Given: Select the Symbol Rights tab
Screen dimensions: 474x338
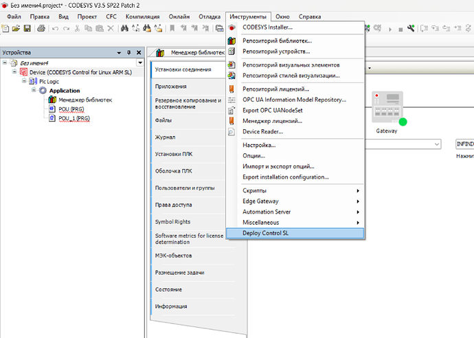Looking at the screenshot, I should [188, 222].
